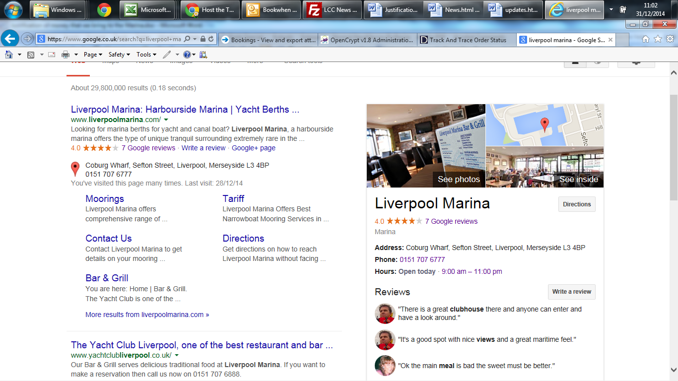Image resolution: width=678 pixels, height=381 pixels.
Task: Open Liverpool Marina: Harbourside Marina result
Action: 185,110
